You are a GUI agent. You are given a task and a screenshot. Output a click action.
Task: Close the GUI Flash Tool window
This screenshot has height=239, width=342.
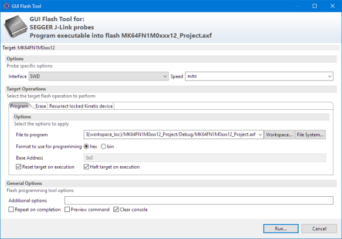[x=333, y=6]
